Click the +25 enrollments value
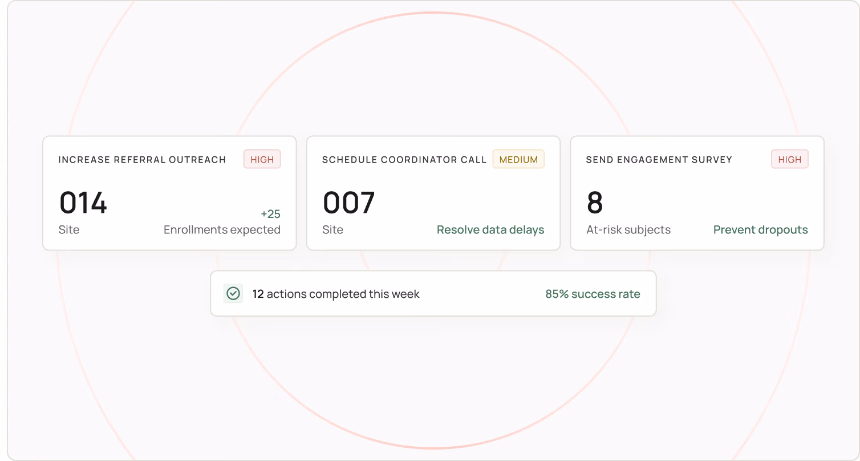This screenshot has width=860, height=461. 270,214
